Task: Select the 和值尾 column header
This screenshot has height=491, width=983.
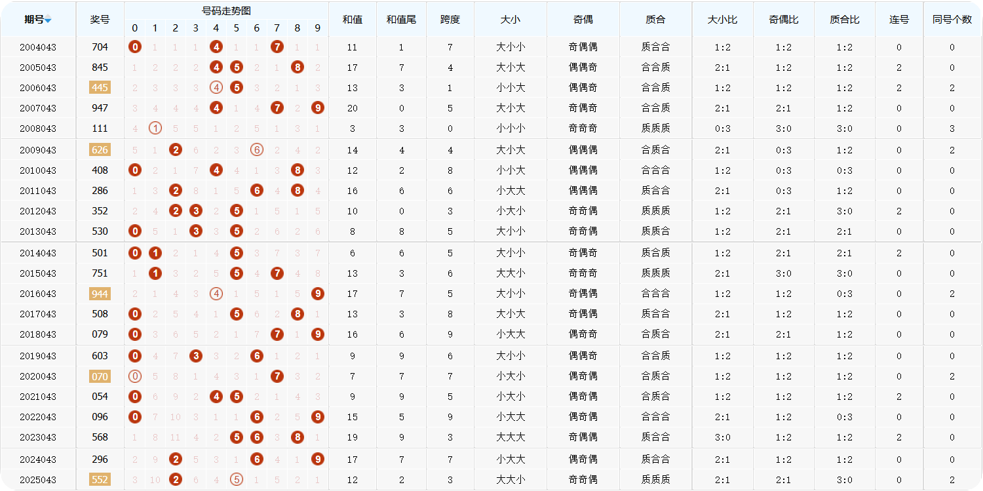Action: pos(401,20)
